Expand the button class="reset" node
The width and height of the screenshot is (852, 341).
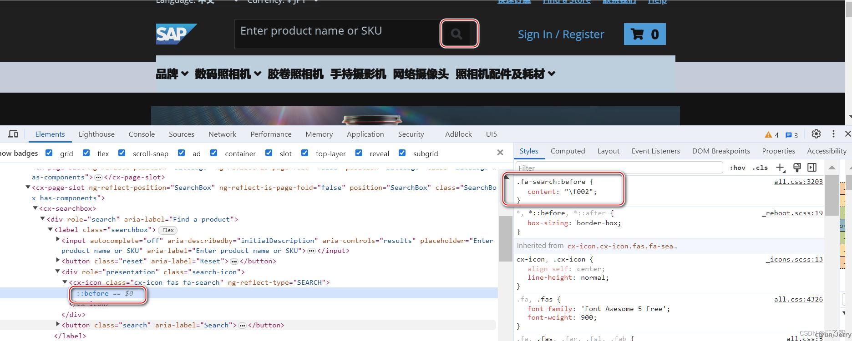pos(58,261)
